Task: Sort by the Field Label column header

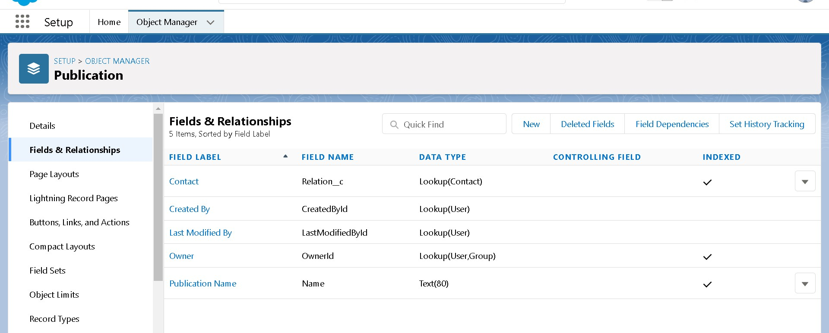Action: tap(195, 157)
